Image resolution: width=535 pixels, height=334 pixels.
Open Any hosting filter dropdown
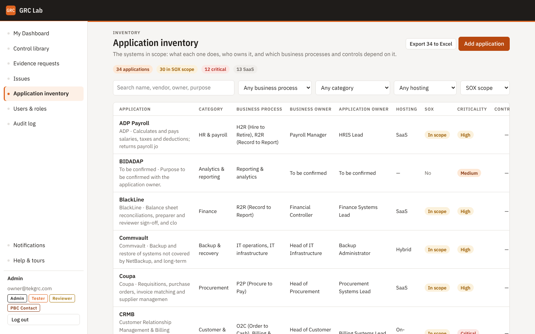pos(425,88)
